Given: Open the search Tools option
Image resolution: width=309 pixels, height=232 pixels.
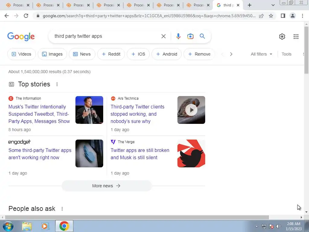Looking at the screenshot, I should pyautogui.click(x=286, y=54).
